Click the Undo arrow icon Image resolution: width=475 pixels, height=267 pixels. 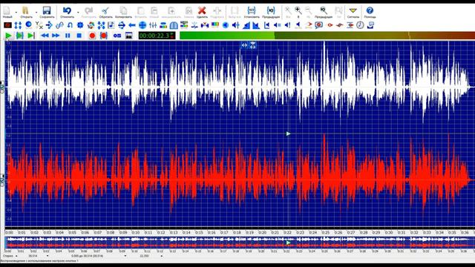click(x=67, y=10)
